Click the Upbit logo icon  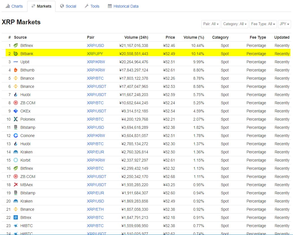pos(16,62)
